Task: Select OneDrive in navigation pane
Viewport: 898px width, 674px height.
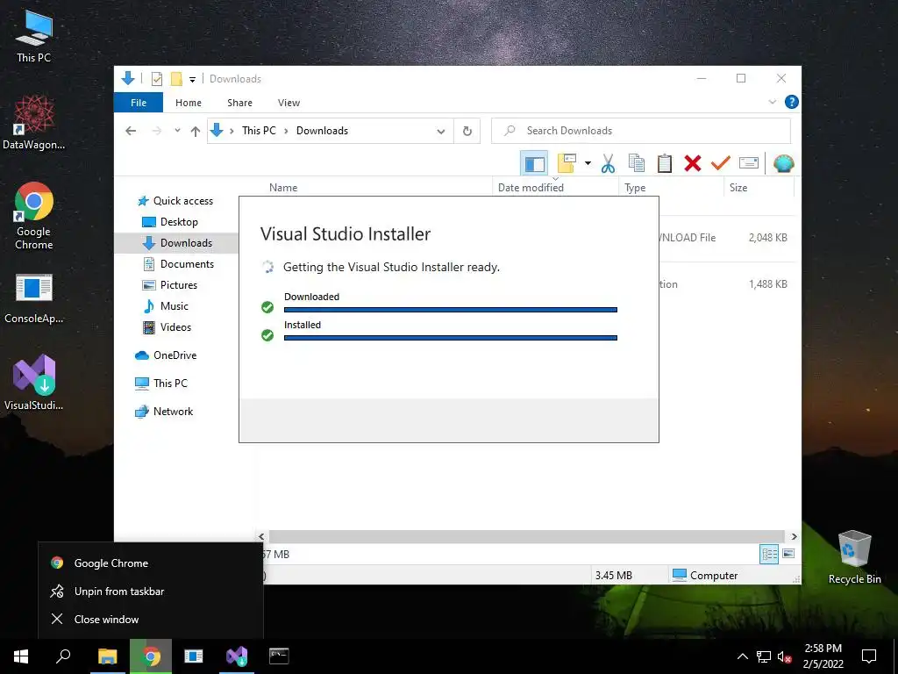Action: click(x=175, y=355)
